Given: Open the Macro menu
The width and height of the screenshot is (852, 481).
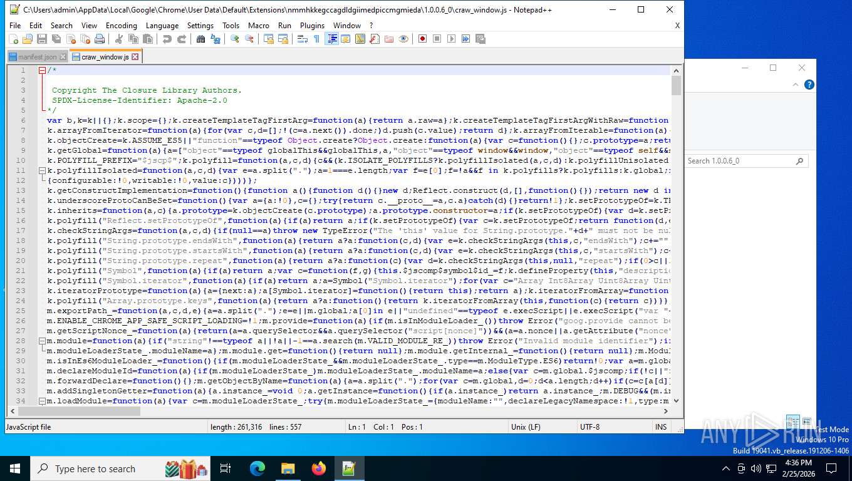Looking at the screenshot, I should (x=259, y=26).
